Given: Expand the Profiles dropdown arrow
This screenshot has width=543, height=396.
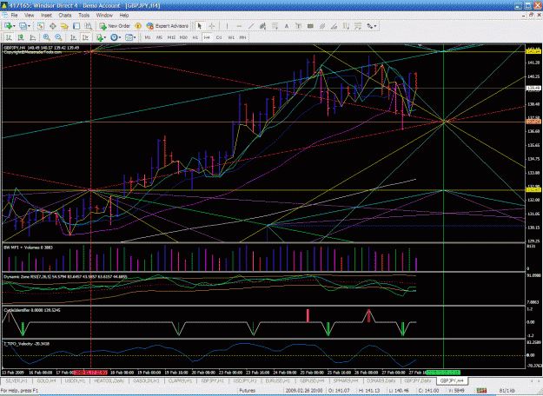Looking at the screenshot, I should [29, 26].
